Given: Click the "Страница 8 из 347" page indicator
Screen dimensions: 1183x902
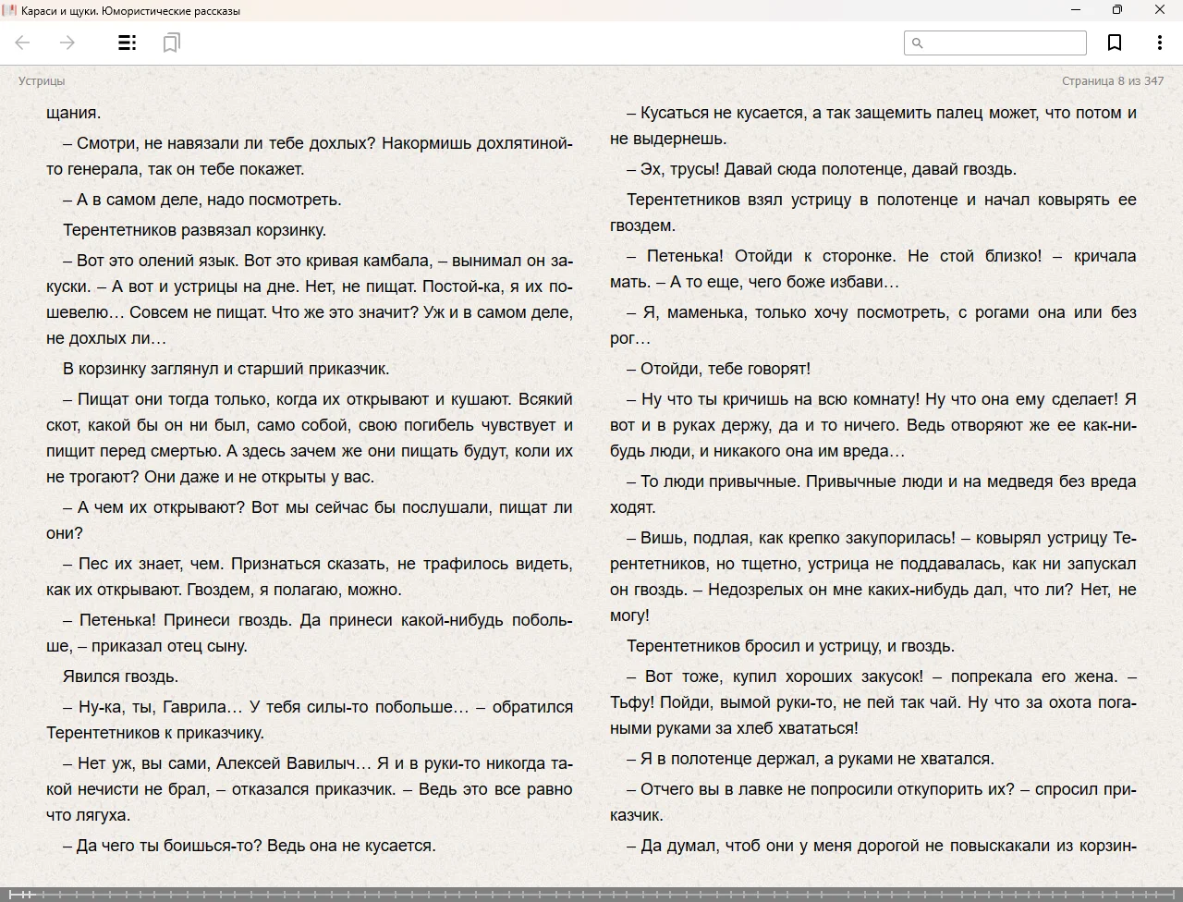Looking at the screenshot, I should click(x=1112, y=80).
